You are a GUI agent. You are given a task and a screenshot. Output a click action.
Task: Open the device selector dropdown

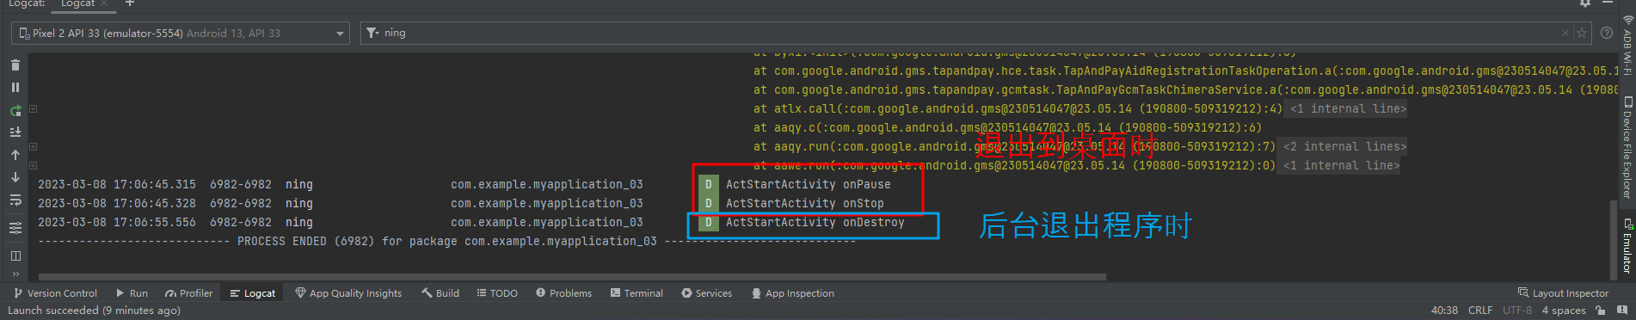point(181,34)
